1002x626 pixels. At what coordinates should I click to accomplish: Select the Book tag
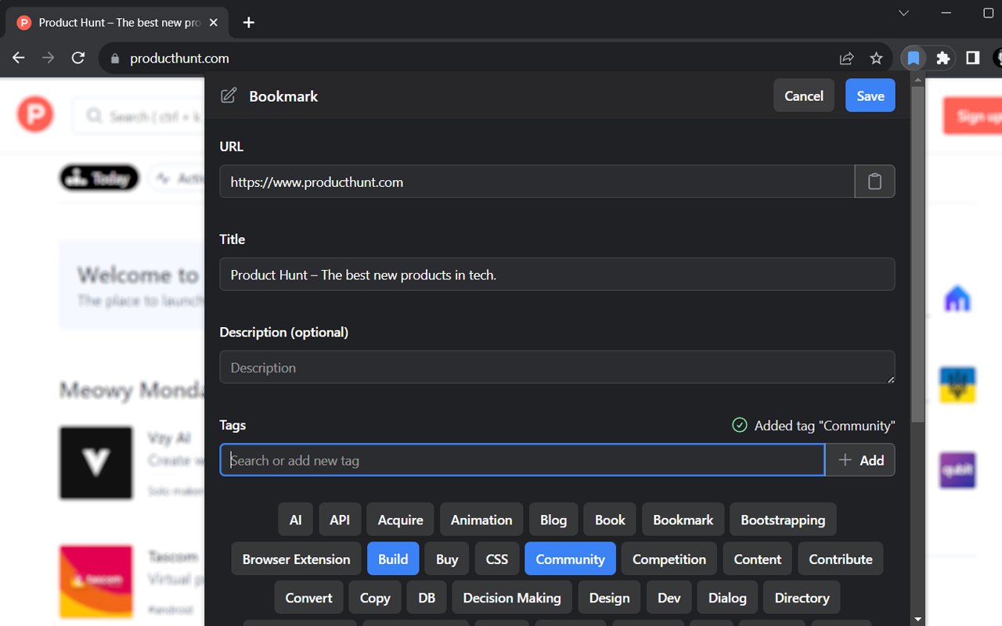click(x=610, y=520)
